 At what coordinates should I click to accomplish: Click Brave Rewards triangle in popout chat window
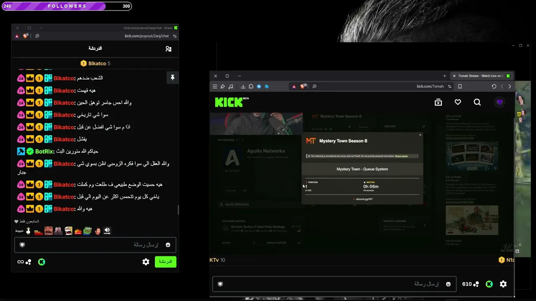pyautogui.click(x=17, y=36)
